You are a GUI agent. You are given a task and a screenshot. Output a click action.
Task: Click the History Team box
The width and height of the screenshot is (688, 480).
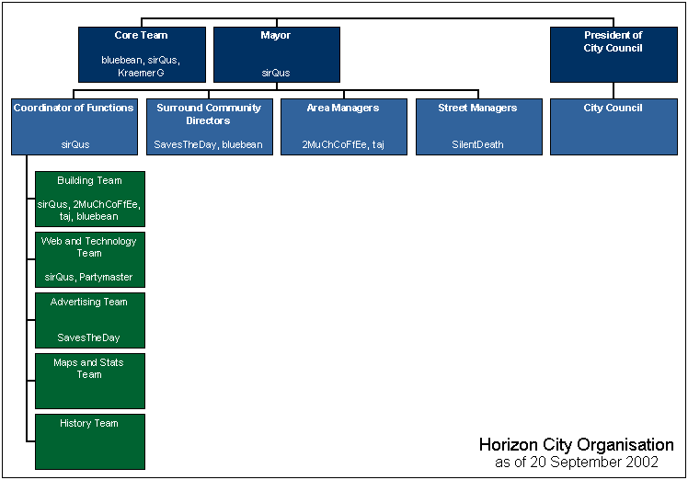(89, 440)
